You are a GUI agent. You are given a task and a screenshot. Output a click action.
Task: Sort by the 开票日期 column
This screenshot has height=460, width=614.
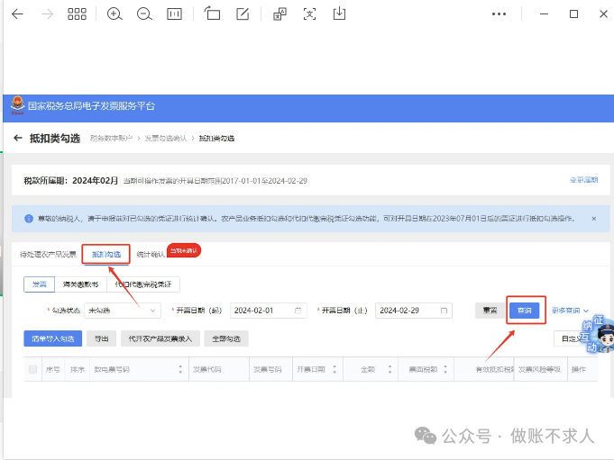(x=334, y=369)
